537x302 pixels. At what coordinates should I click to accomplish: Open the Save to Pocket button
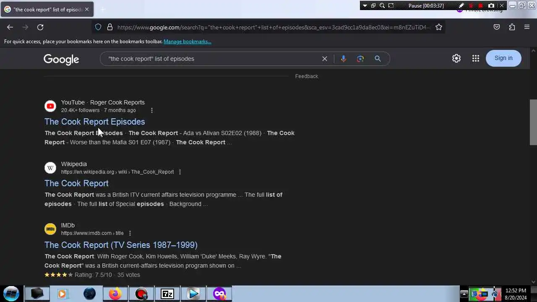pyautogui.click(x=497, y=27)
